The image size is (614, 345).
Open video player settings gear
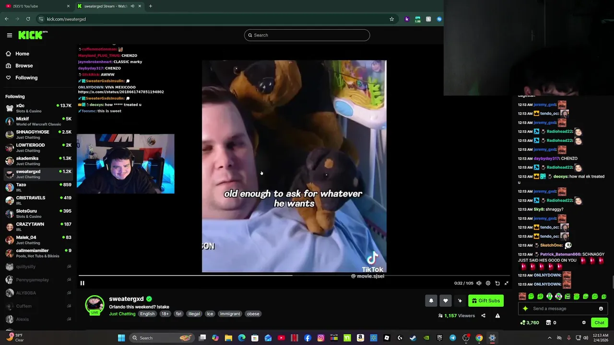[488, 283]
